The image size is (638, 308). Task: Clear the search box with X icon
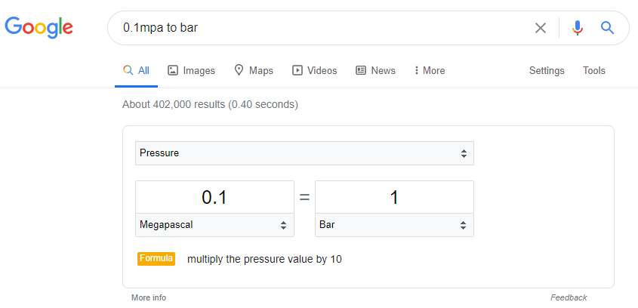(x=541, y=28)
